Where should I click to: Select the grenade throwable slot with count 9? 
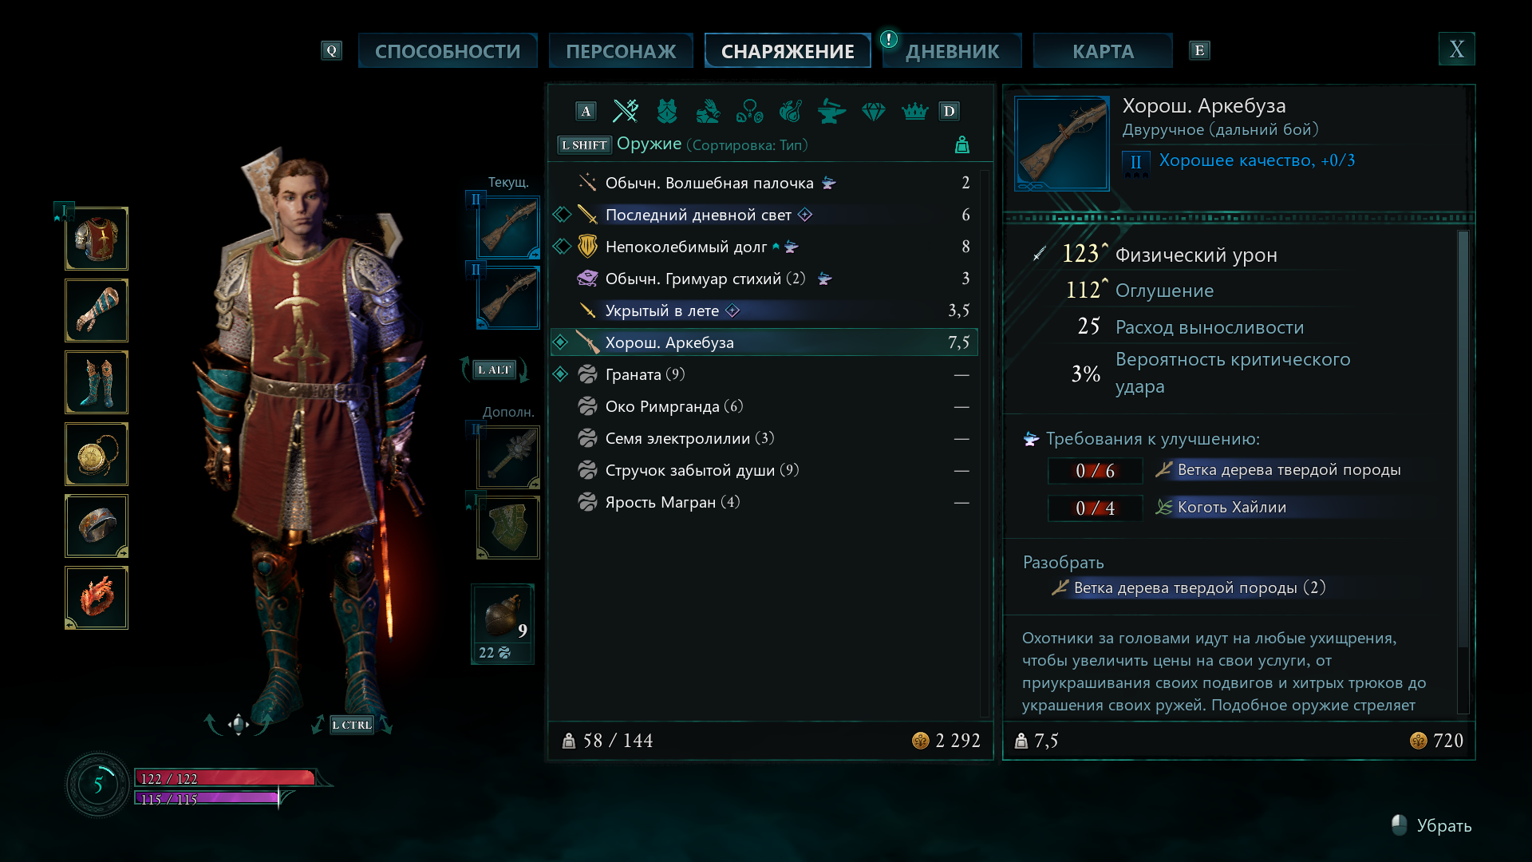[x=503, y=624]
